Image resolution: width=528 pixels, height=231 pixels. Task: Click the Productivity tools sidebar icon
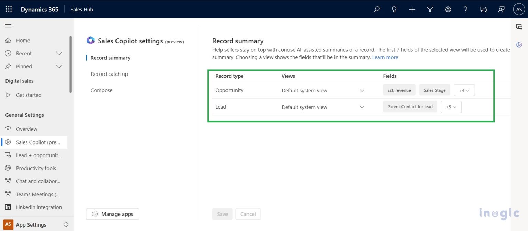coord(8,168)
